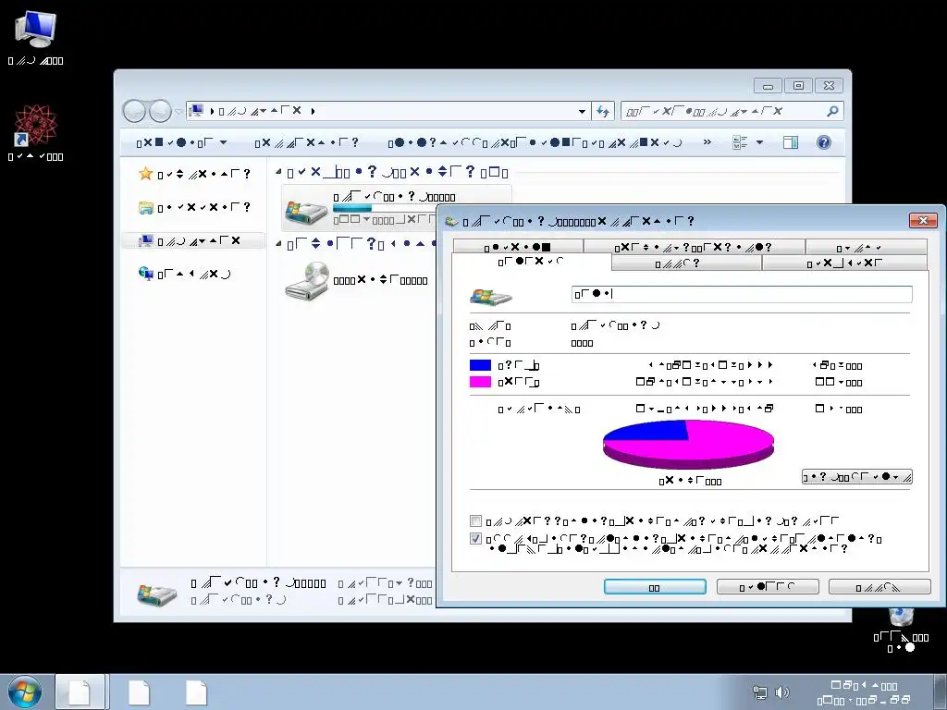Switch to the Previous Versions tab

coord(694,247)
